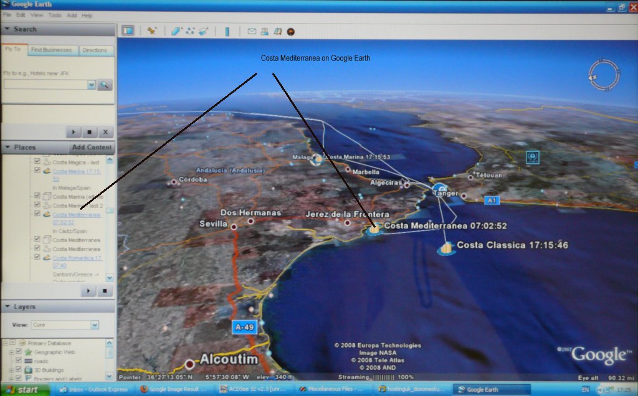Click the Add Image Overlay icon
638x396 pixels.
(x=204, y=31)
